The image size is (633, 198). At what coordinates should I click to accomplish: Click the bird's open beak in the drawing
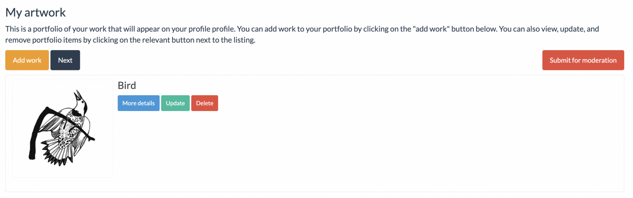(x=78, y=95)
